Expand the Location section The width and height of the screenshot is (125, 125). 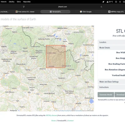(111, 42)
